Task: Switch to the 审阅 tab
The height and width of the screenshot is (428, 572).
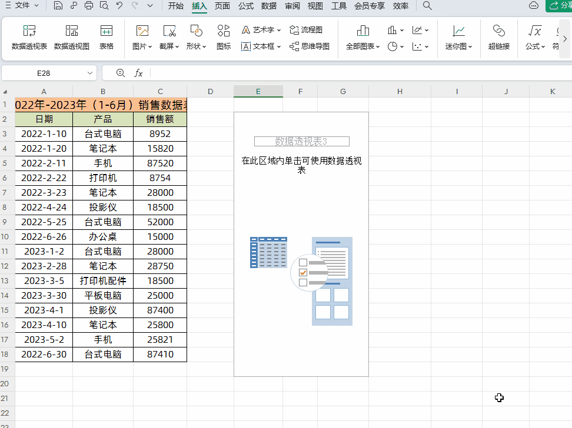Action: [292, 6]
